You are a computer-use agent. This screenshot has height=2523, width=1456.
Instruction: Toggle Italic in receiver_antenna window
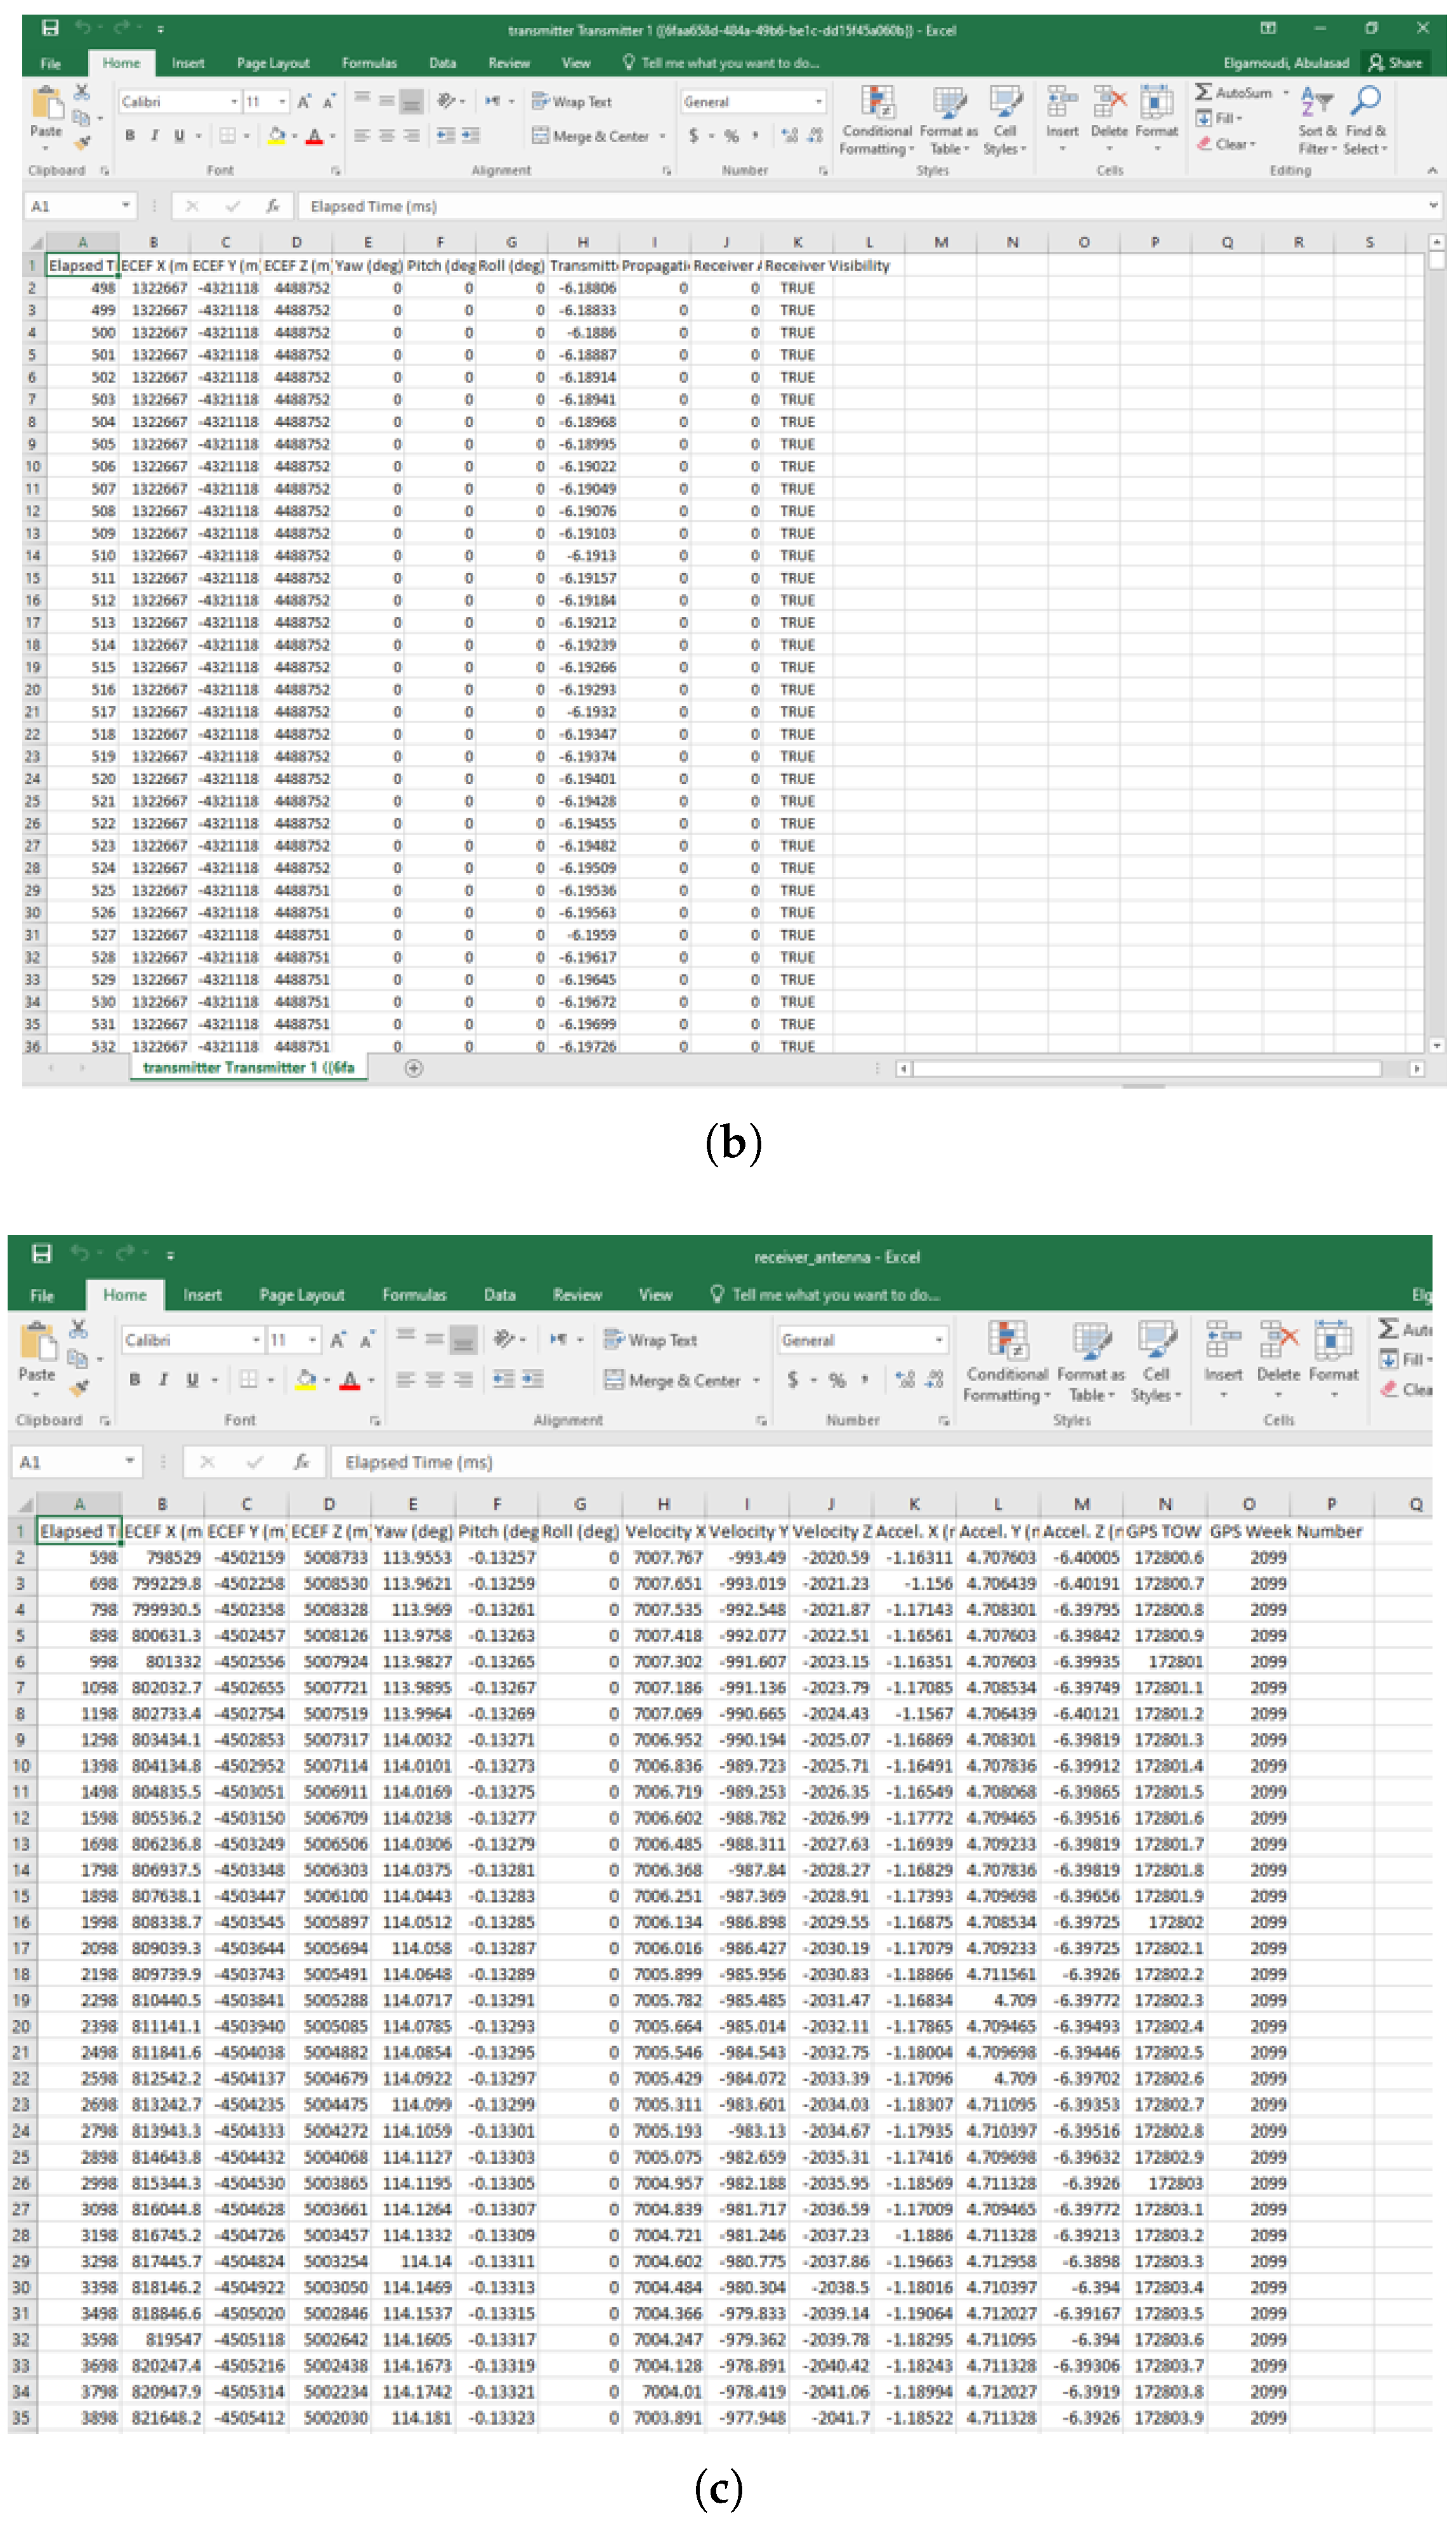pos(163,1380)
